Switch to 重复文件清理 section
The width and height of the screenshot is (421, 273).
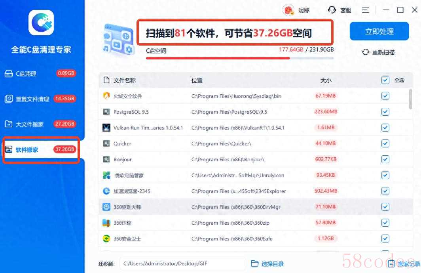pos(40,99)
